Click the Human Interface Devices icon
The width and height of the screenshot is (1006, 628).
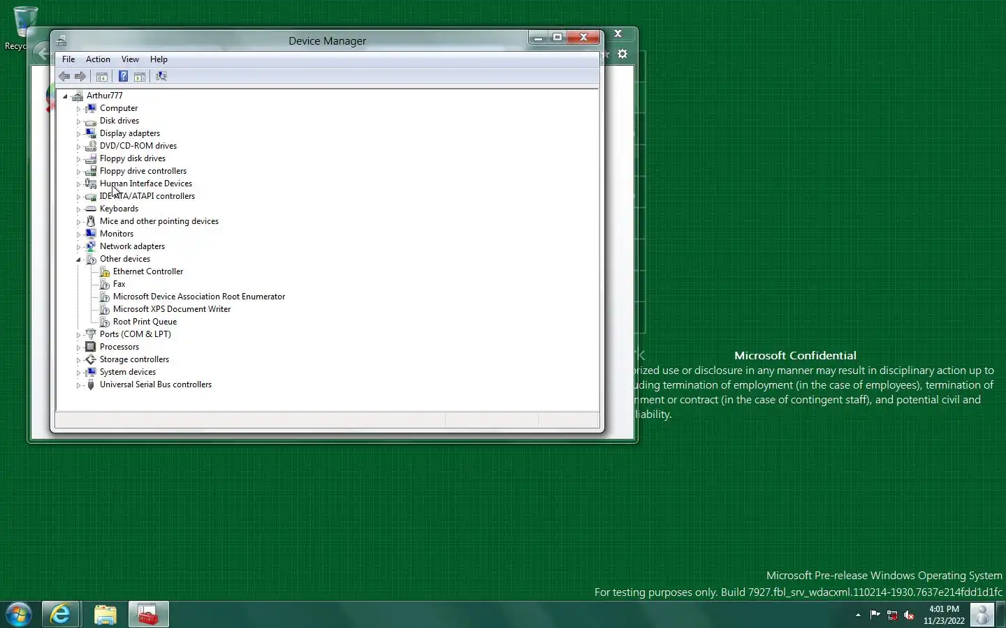point(90,184)
